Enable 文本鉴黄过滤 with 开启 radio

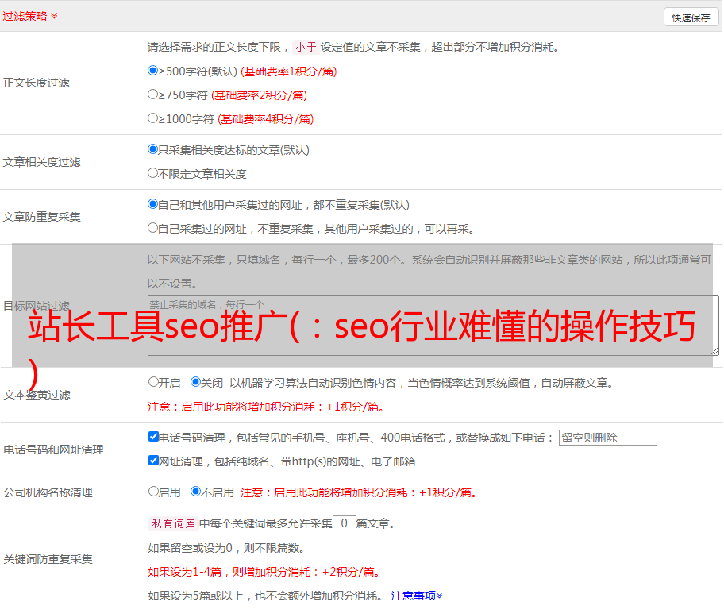[153, 382]
